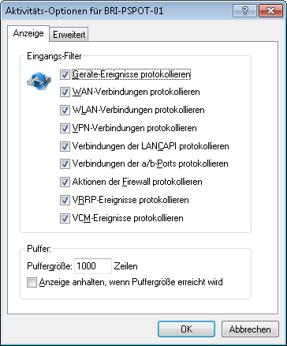
Task: Click the Zeilen label beside buffer size
Action: [125, 266]
